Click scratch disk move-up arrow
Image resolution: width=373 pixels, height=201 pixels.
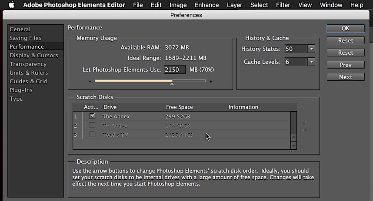[x=305, y=123]
